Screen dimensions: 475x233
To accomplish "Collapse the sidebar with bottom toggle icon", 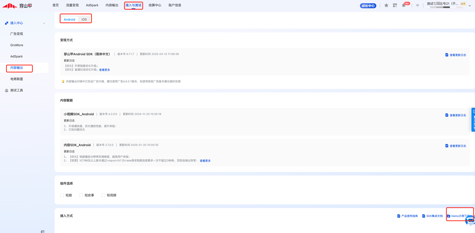I will coord(43,231).
